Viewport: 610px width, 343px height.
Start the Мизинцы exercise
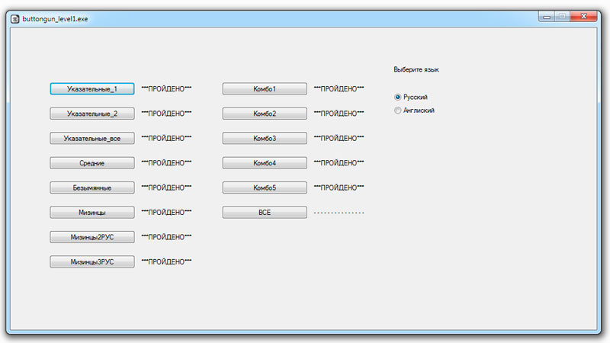point(92,213)
